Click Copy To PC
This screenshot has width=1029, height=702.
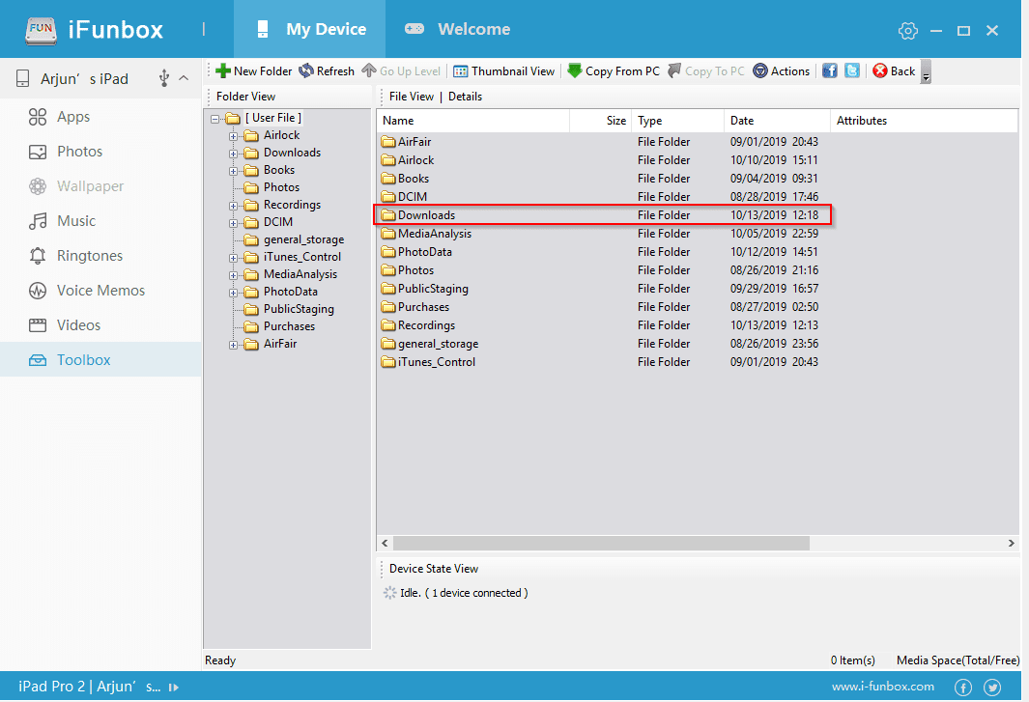(706, 70)
